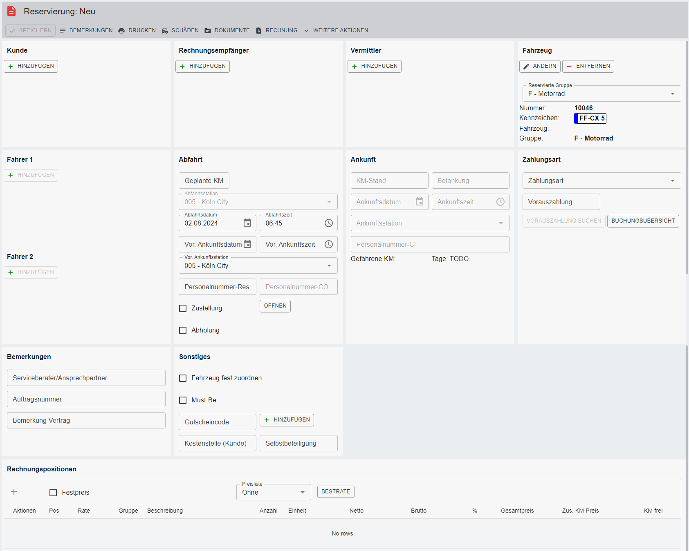Click the Gutscheincode input field
Image resolution: width=689 pixels, height=551 pixels.
(x=217, y=422)
